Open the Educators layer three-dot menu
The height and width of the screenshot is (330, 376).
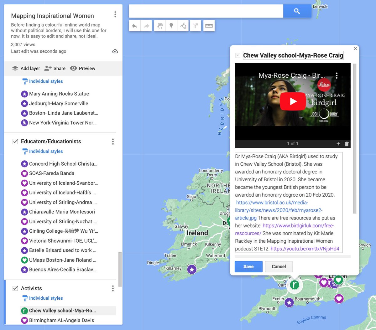point(113,142)
